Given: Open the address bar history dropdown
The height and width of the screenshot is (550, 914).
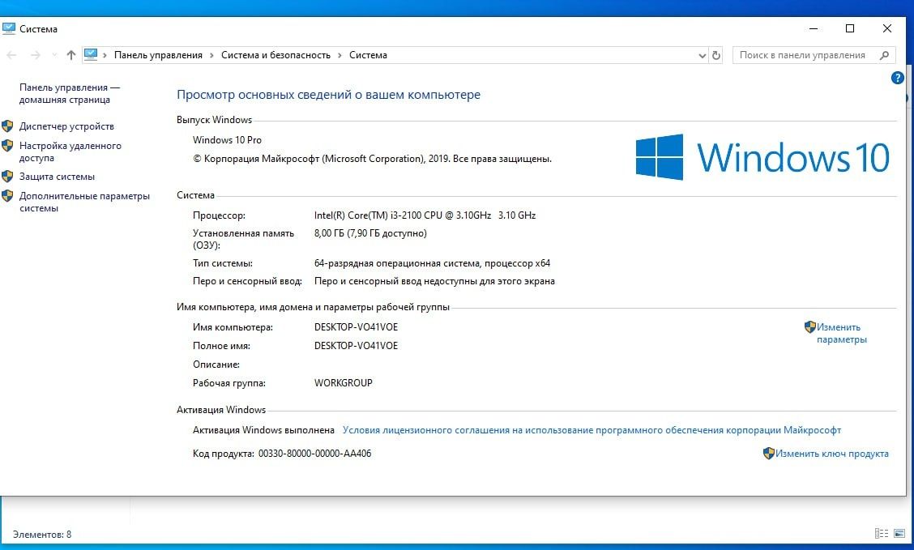Looking at the screenshot, I should (702, 55).
